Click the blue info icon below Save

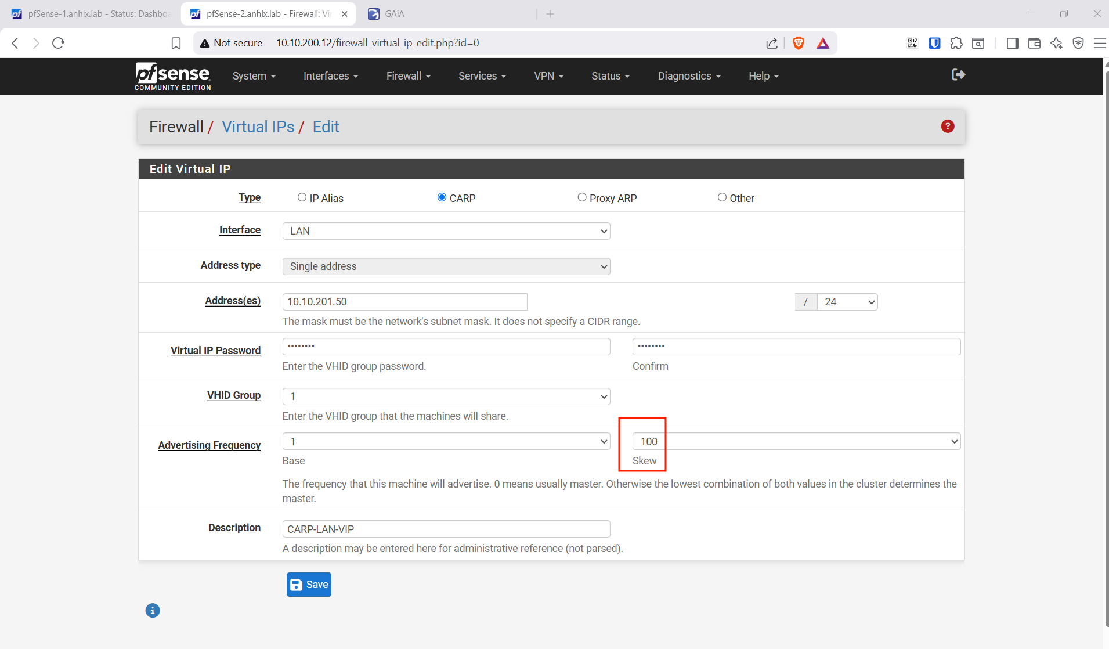coord(153,610)
